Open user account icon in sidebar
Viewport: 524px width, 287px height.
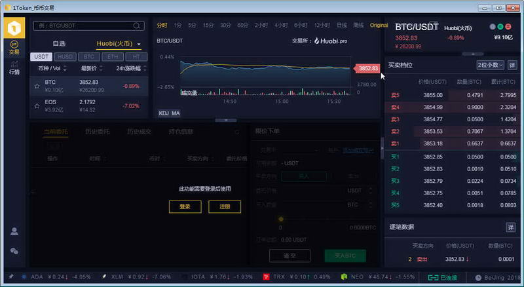[x=14, y=231]
